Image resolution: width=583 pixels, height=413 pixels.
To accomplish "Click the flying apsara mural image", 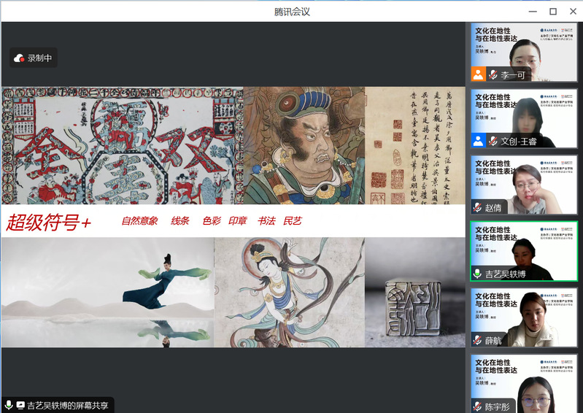I will (290, 292).
